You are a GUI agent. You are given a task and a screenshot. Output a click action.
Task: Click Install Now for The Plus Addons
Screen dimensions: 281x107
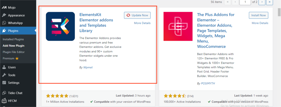(258, 15)
